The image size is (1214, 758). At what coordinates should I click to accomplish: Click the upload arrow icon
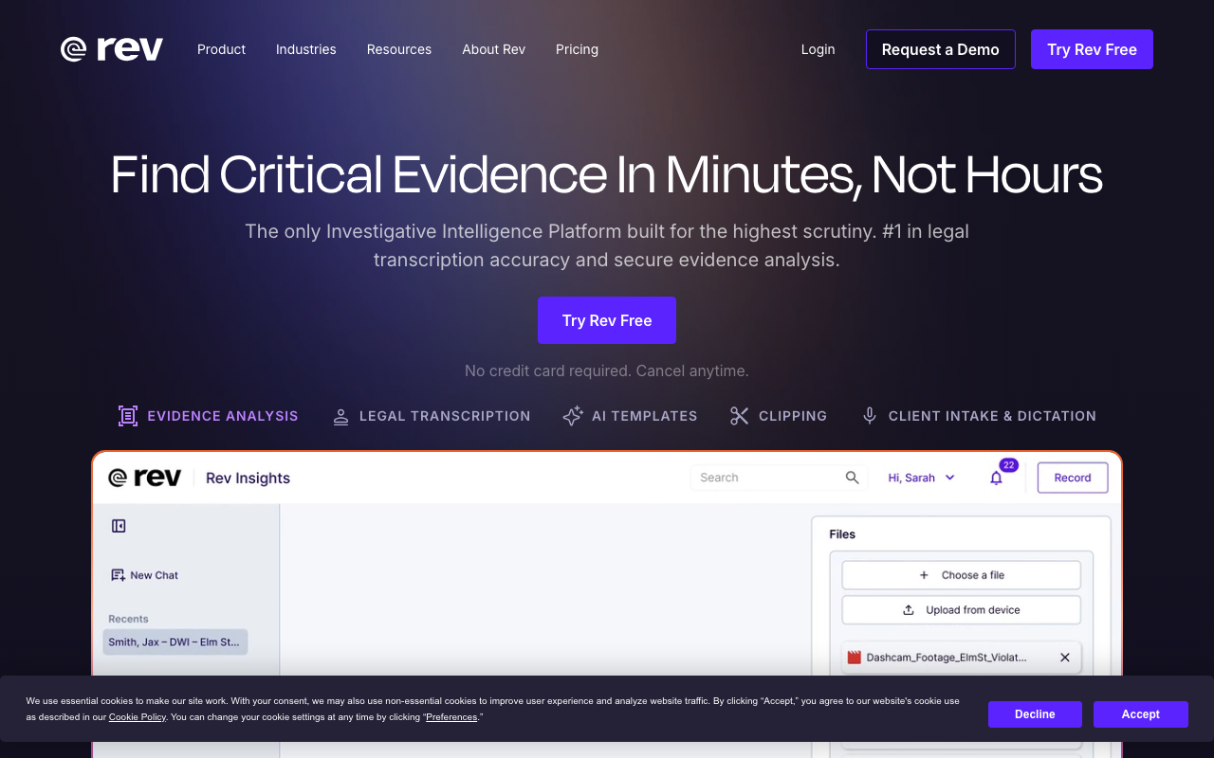point(908,610)
